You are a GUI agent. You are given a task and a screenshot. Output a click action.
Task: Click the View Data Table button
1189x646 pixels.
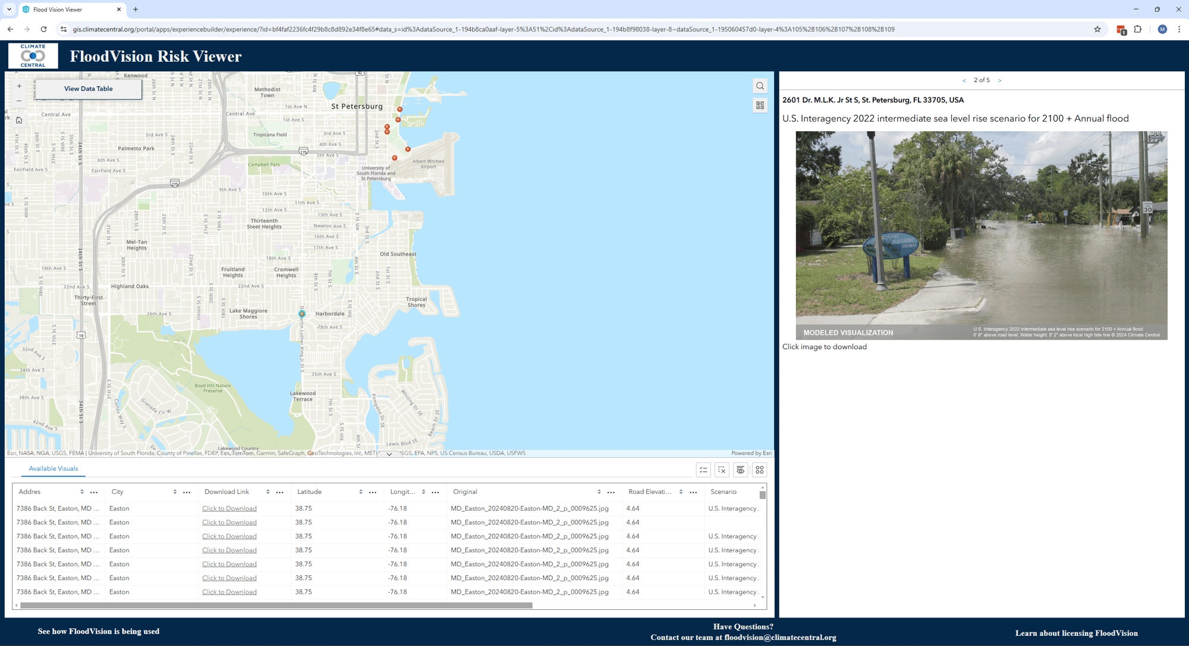click(x=88, y=88)
